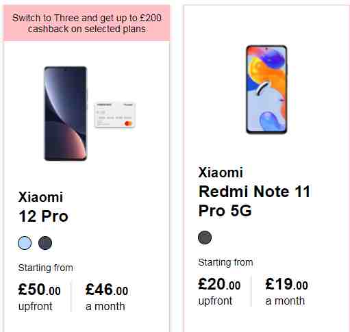Image resolution: width=350 pixels, height=332 pixels.
Task: Select dark grey colour for Xiaomi 12 Pro
Action: pos(45,243)
